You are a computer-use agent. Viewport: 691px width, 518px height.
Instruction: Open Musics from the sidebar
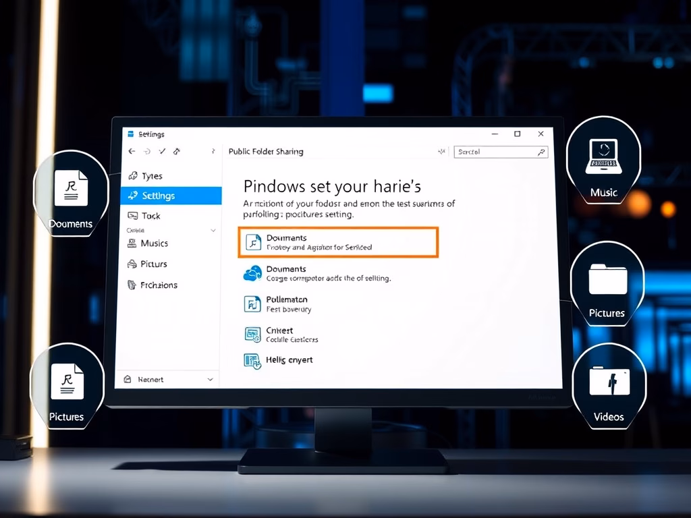coord(154,243)
